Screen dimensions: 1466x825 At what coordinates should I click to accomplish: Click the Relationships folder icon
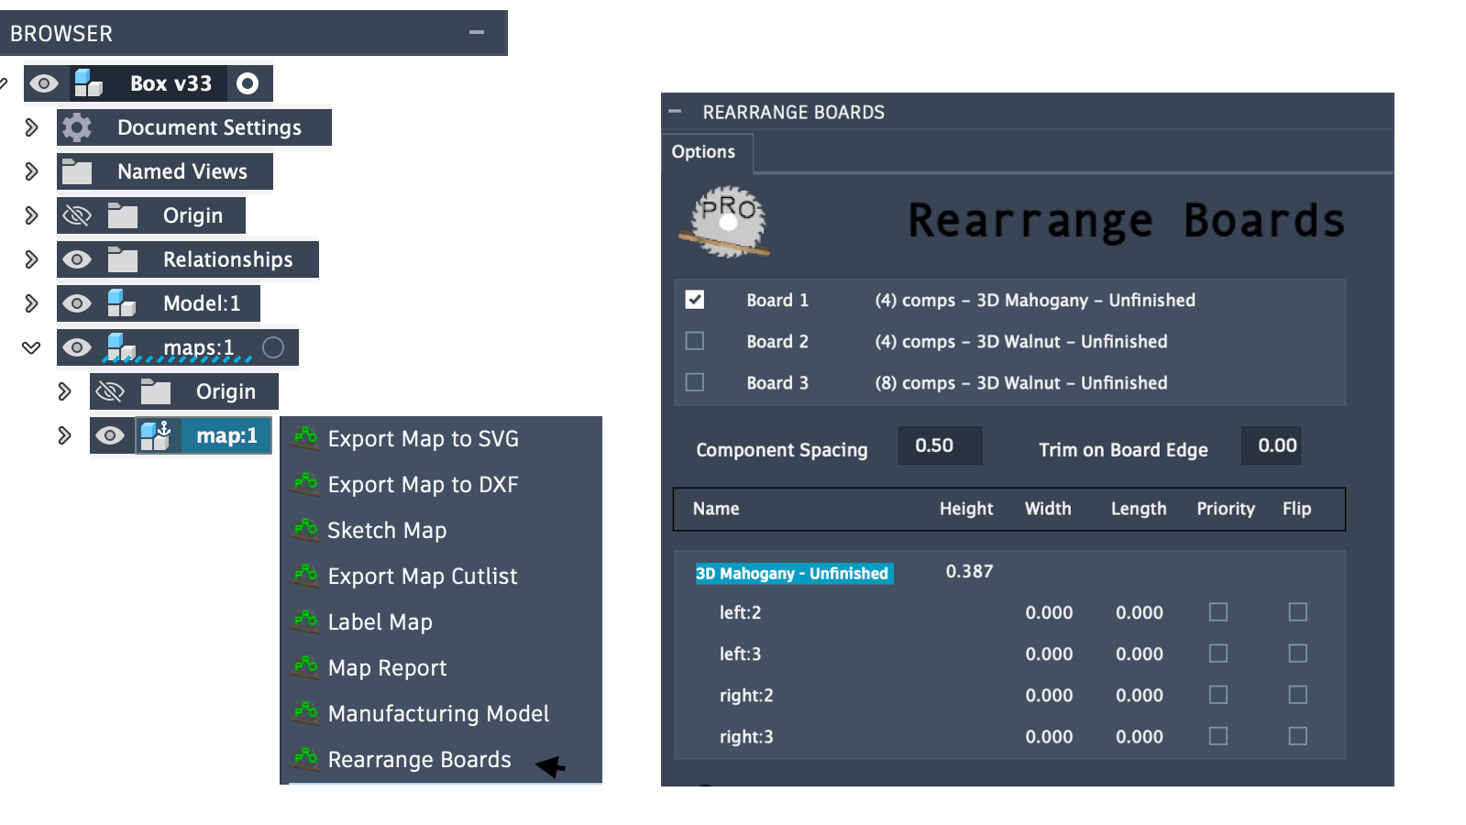click(x=122, y=259)
